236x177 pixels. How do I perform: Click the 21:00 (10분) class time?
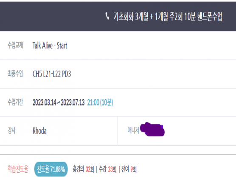click(x=100, y=103)
